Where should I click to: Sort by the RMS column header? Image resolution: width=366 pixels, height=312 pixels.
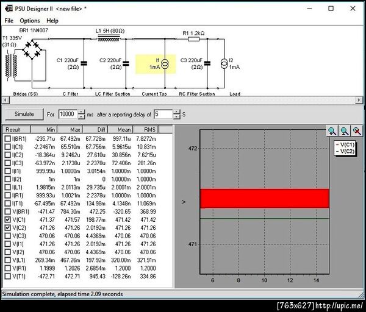point(146,129)
